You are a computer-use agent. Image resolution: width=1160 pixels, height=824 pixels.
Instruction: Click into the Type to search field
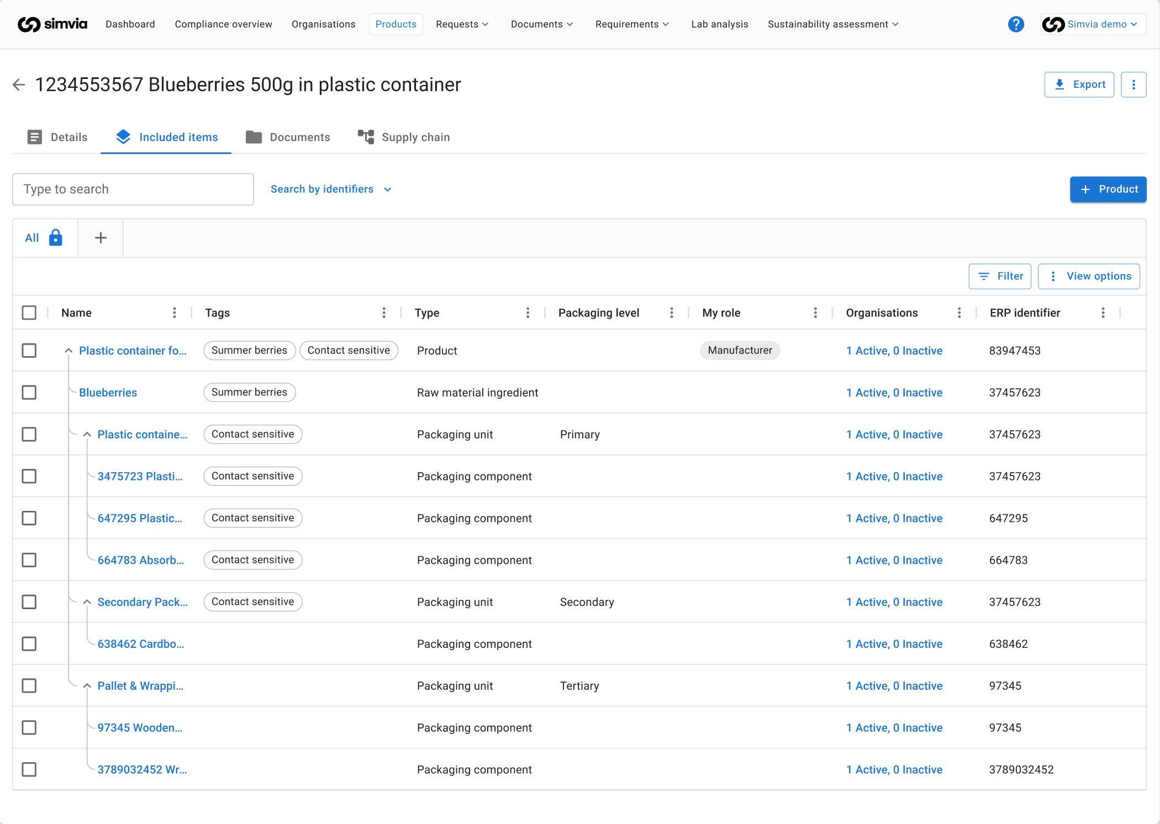133,189
